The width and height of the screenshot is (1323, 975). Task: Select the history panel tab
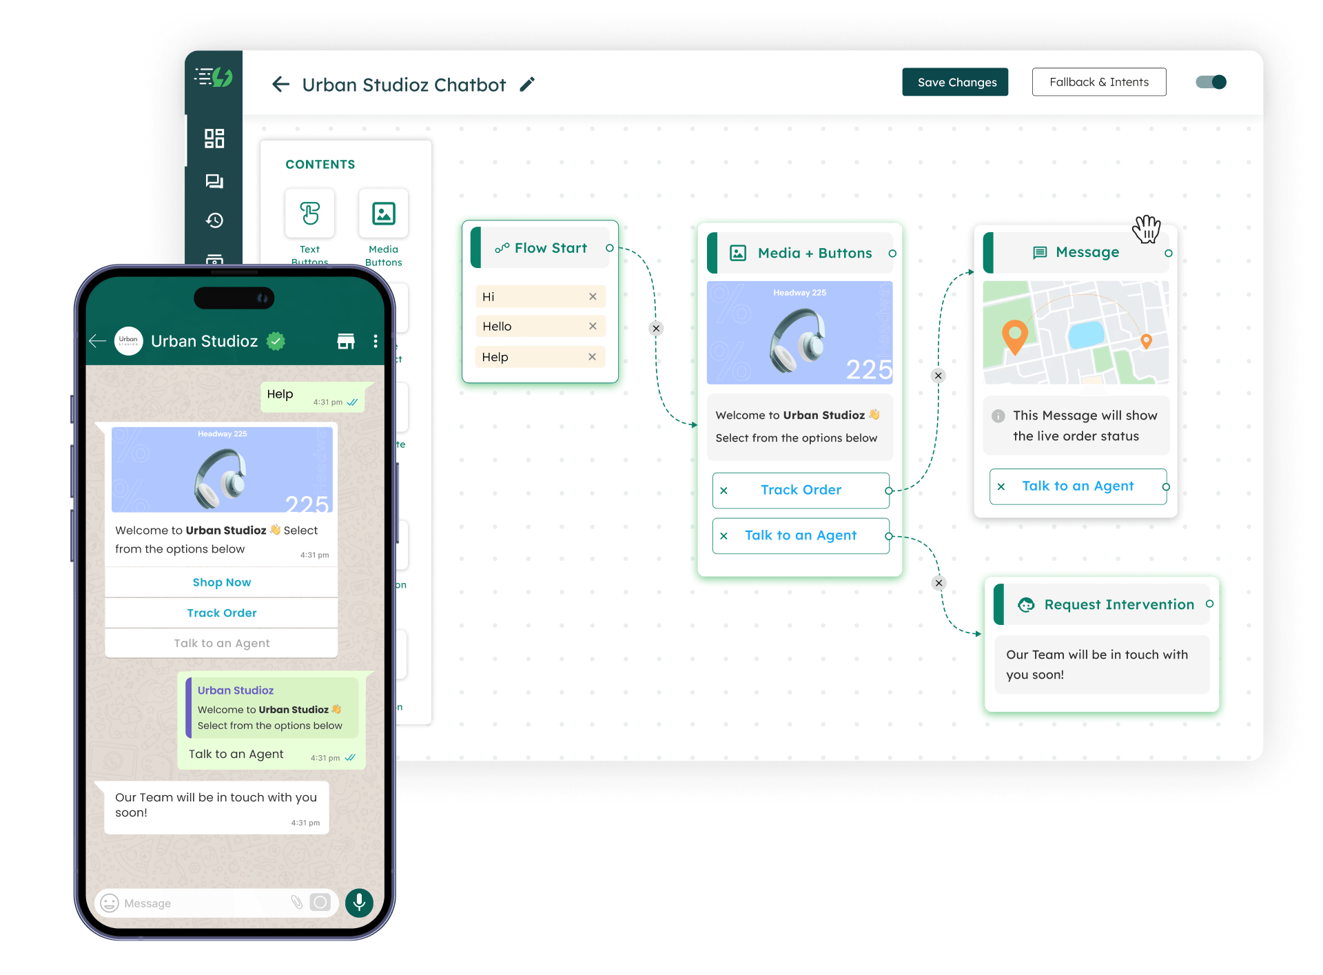[x=215, y=219]
